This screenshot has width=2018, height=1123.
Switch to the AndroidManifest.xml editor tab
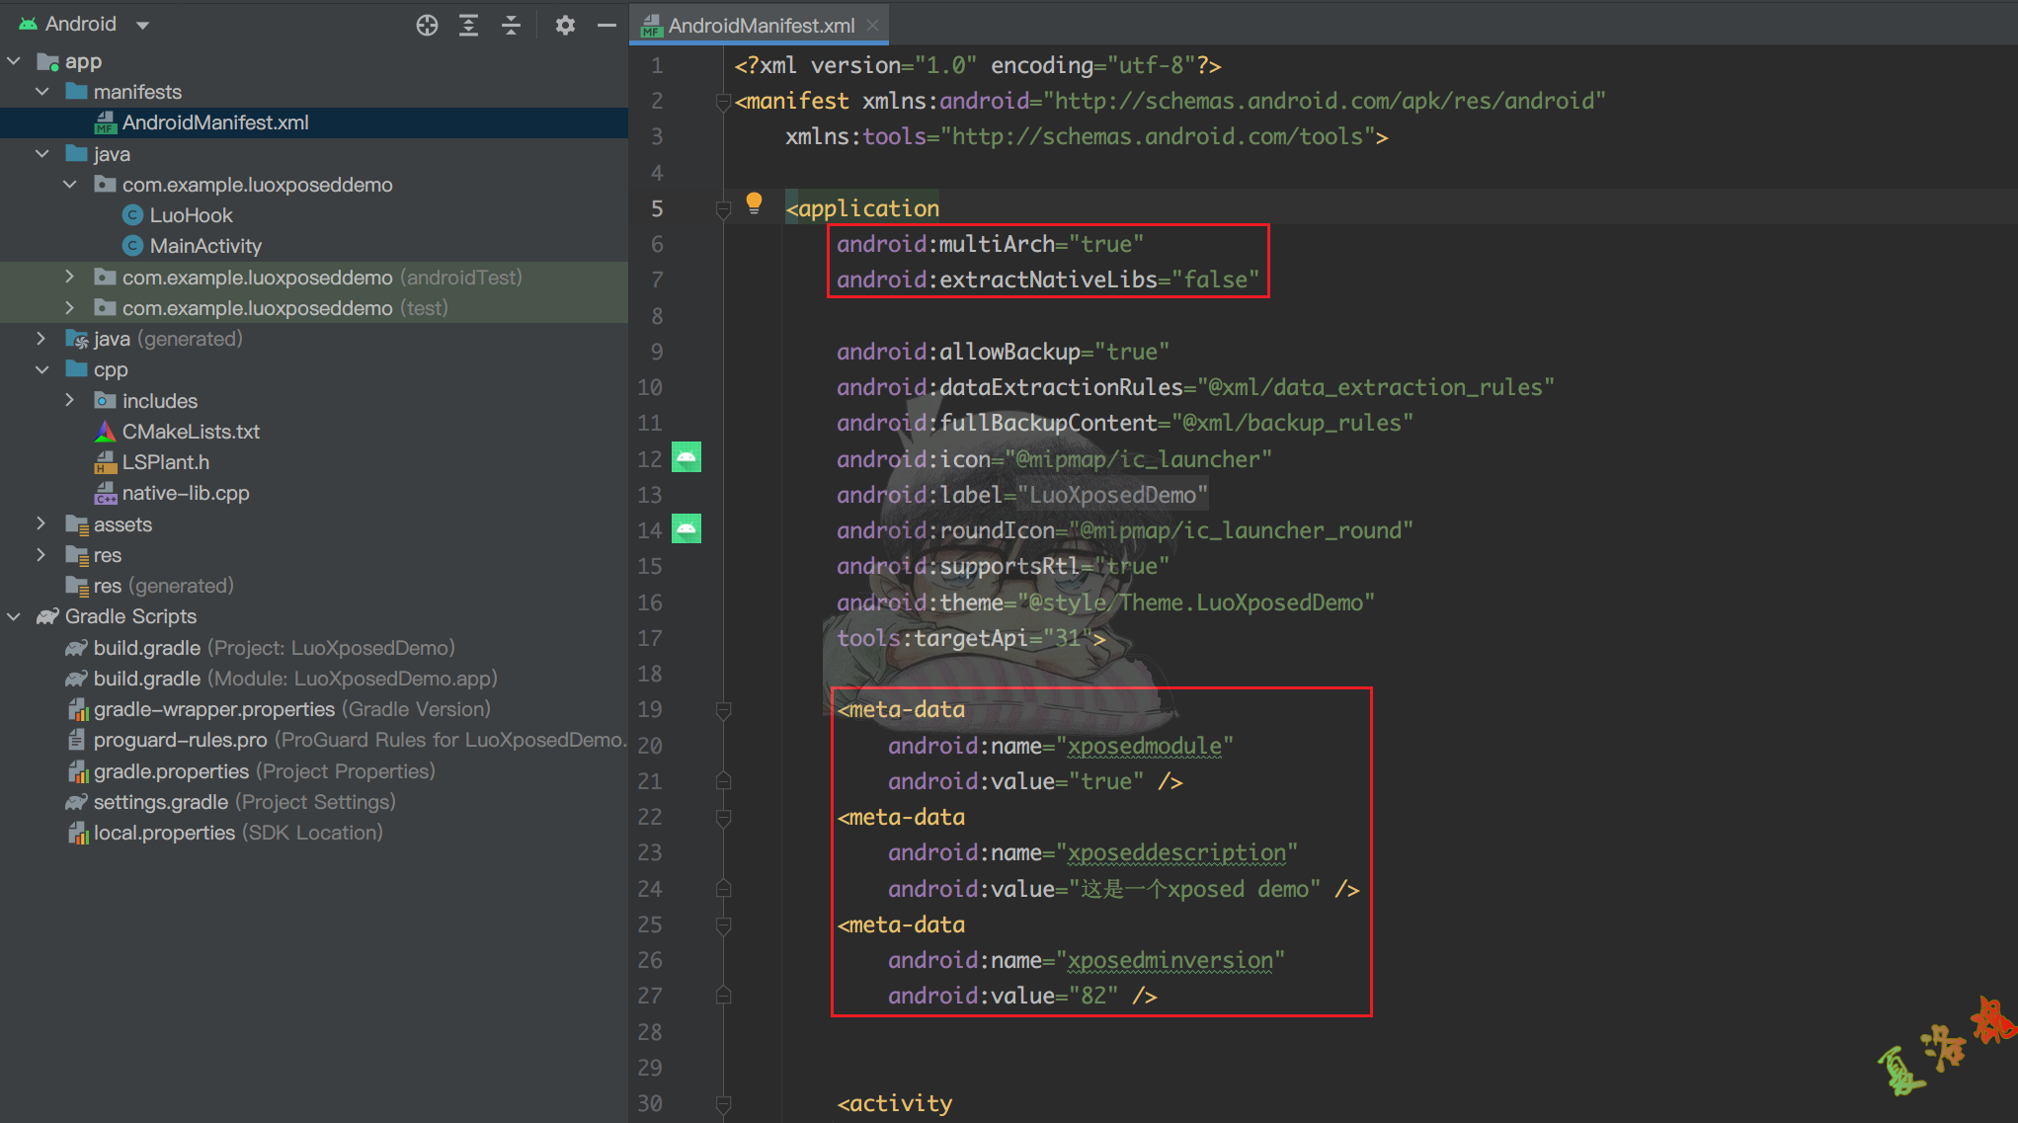pyautogui.click(x=759, y=24)
